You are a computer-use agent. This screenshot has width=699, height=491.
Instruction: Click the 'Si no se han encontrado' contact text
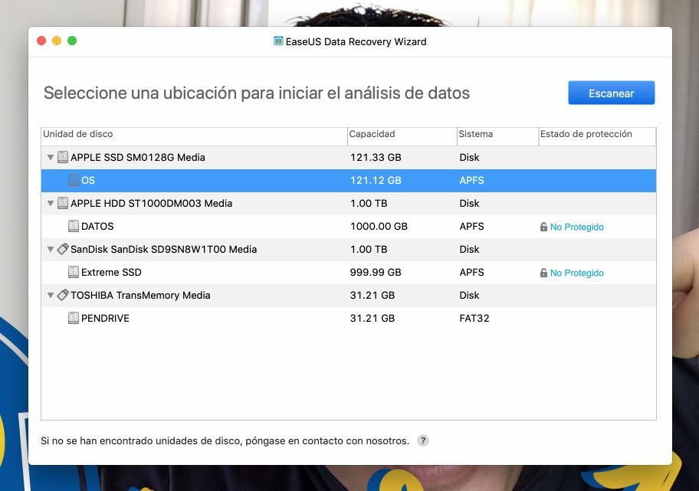point(225,441)
